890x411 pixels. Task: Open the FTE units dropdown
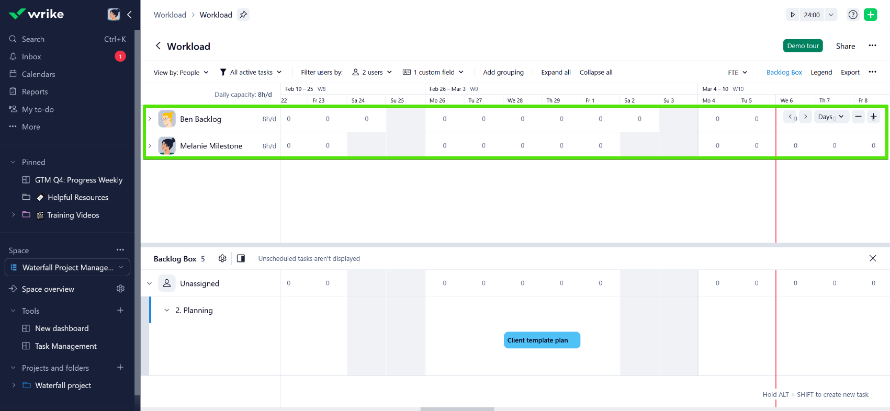point(738,72)
